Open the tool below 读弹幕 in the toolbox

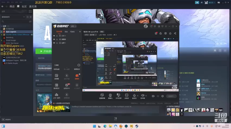[56, 86]
